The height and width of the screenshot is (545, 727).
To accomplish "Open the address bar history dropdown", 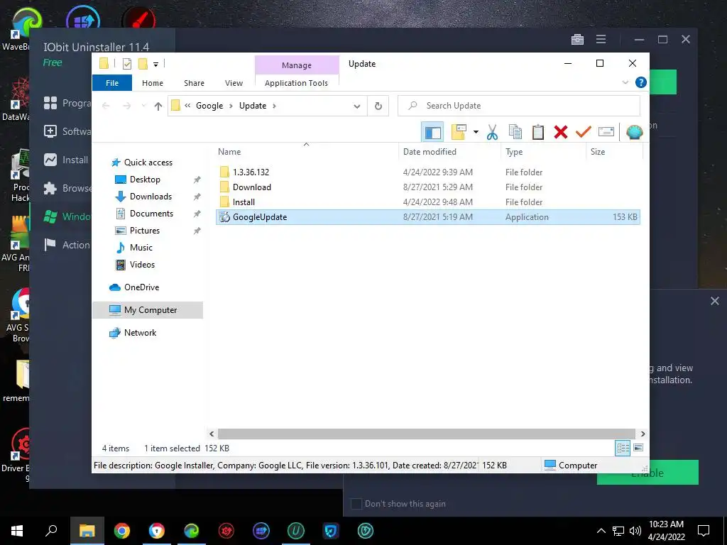I will click(357, 106).
